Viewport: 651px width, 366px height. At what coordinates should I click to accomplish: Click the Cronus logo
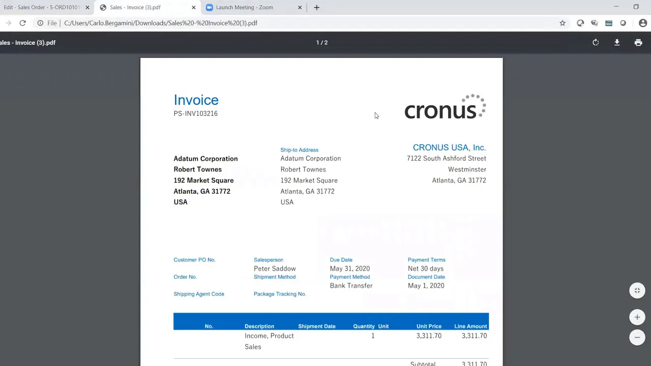pos(445,107)
